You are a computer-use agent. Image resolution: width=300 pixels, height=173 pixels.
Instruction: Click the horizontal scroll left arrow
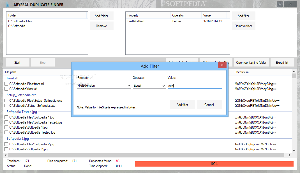tap(6, 155)
